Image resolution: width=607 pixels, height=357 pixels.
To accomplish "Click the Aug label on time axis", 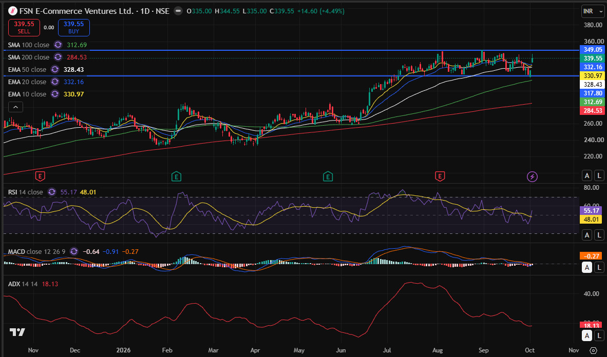I will point(438,350).
